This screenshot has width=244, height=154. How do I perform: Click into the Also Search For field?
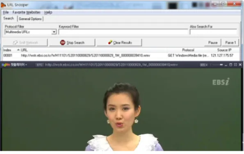click(213, 32)
